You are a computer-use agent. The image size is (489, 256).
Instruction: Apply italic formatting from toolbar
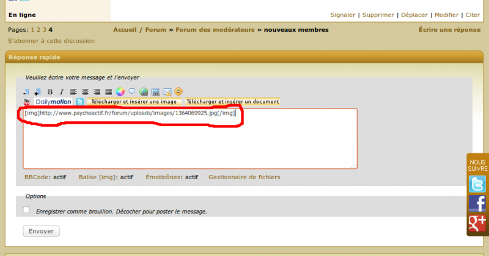61,92
